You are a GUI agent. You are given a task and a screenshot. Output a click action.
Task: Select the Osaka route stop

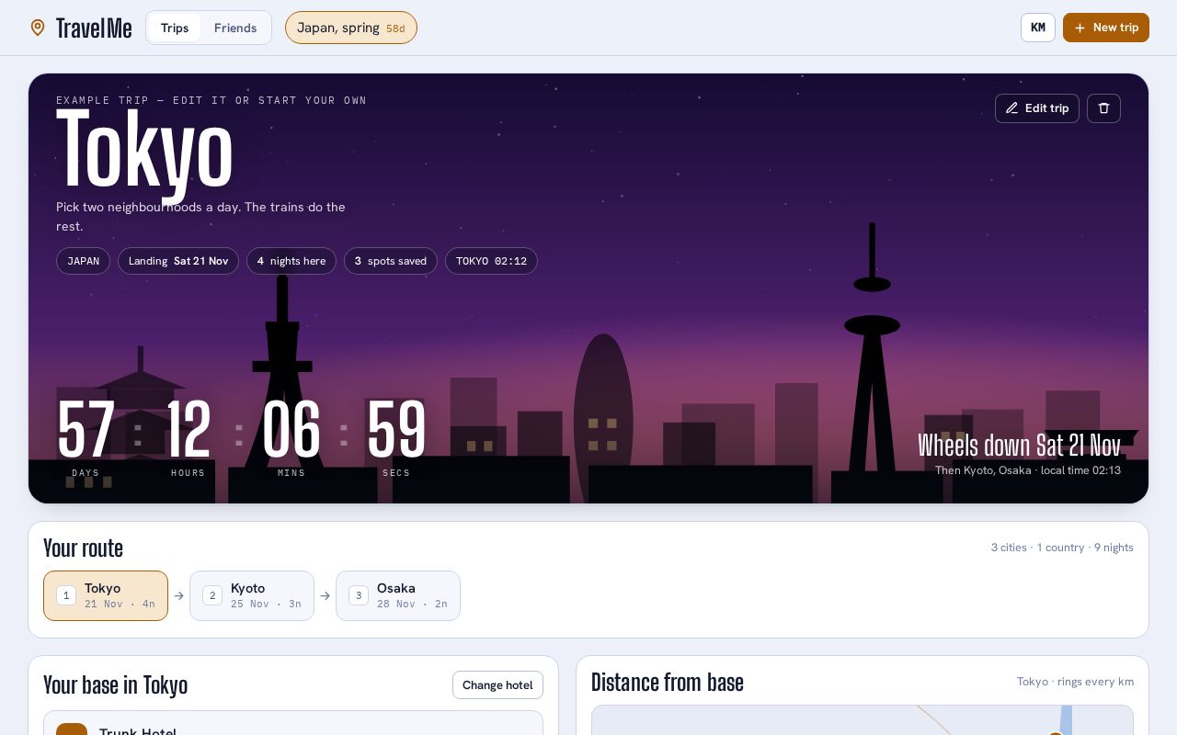click(x=398, y=595)
